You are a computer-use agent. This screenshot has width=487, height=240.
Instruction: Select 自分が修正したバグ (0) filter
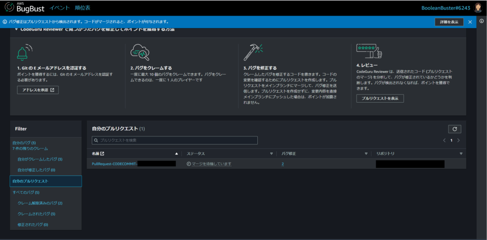[37, 170]
